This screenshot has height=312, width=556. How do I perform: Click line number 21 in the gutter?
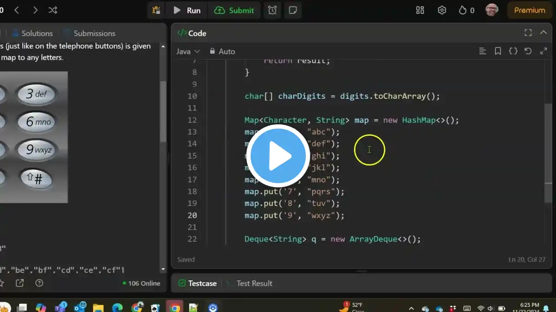pyautogui.click(x=192, y=227)
